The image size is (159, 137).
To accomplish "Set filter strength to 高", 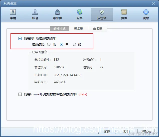I will point(74,44).
